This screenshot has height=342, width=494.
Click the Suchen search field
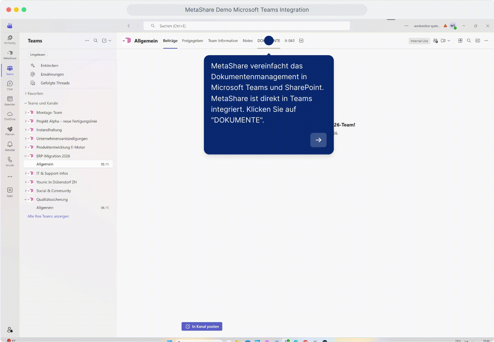(246, 26)
